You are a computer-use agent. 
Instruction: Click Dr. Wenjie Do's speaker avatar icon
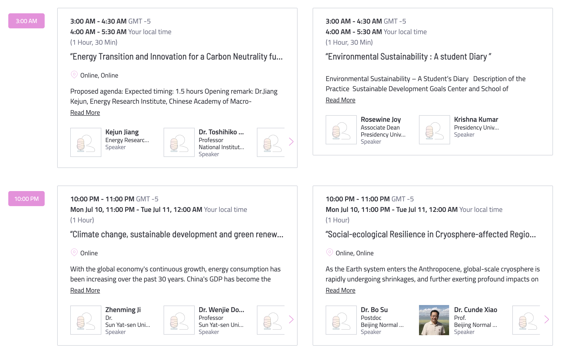click(179, 320)
